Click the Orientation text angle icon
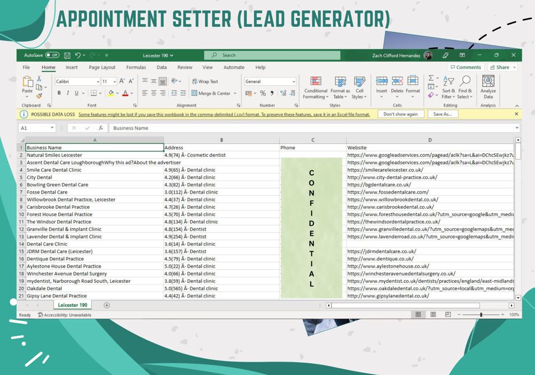The image size is (535, 375). [x=174, y=81]
